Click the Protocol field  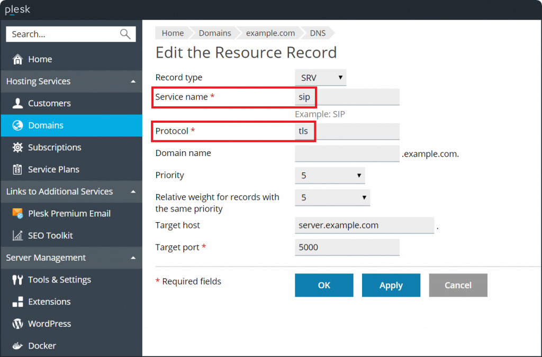pyautogui.click(x=347, y=131)
